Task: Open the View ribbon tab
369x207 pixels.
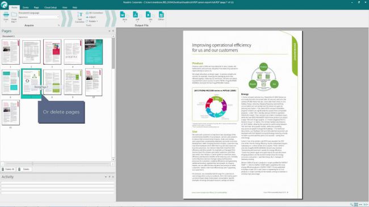Action: point(65,7)
